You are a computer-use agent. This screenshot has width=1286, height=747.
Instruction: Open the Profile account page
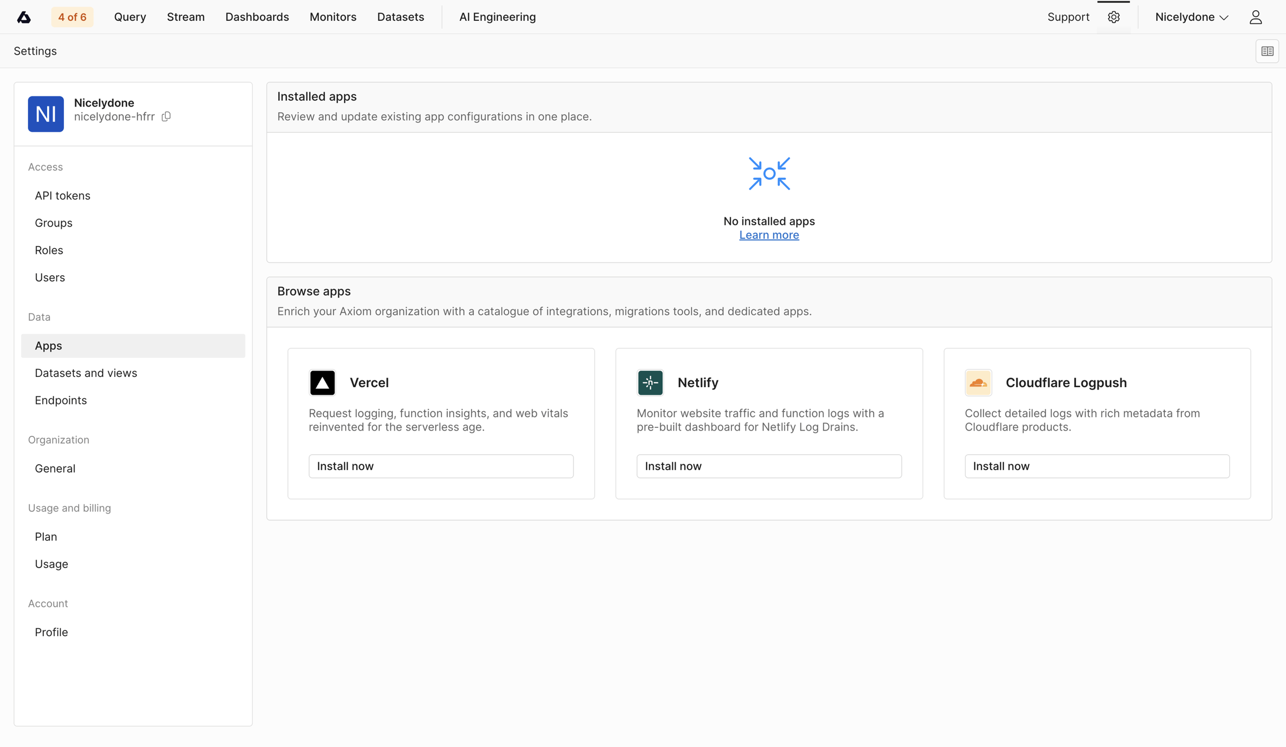(x=133, y=632)
